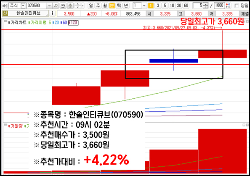The width and height of the screenshot is (250, 176).
Task: Switch to the 일 daily chart tab
Action: (x=91, y=6)
